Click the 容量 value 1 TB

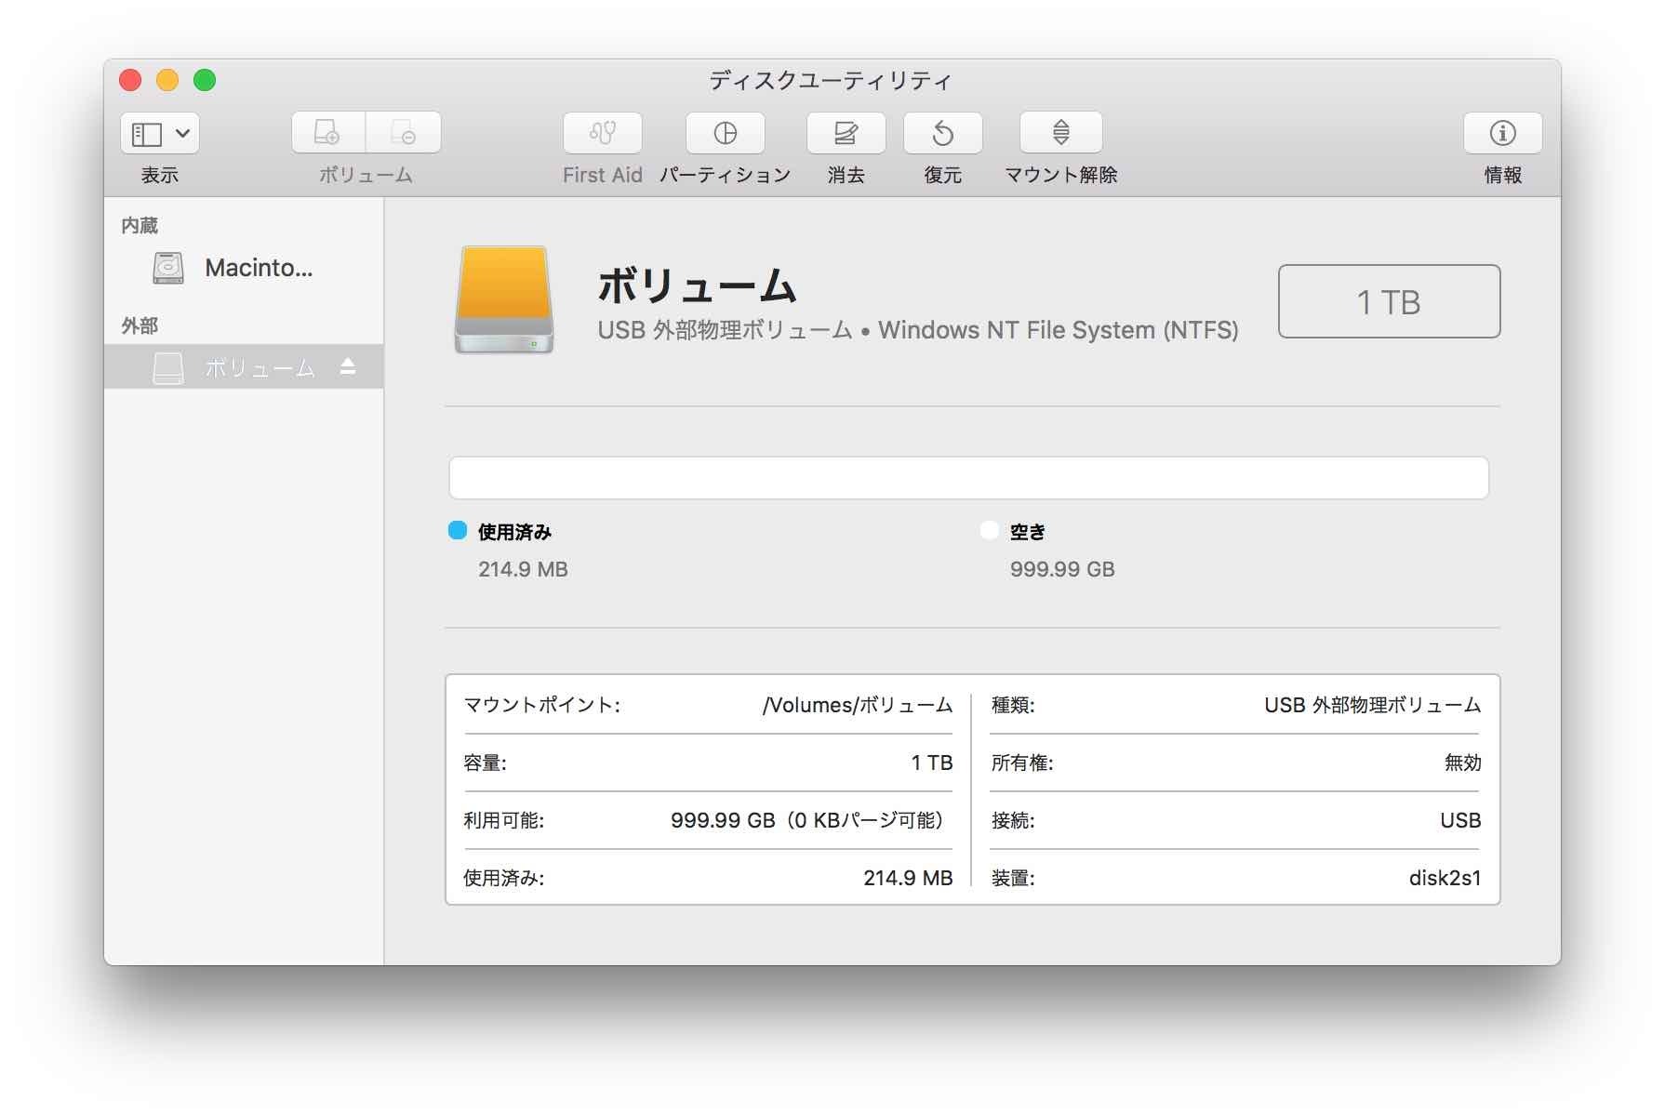click(x=932, y=763)
